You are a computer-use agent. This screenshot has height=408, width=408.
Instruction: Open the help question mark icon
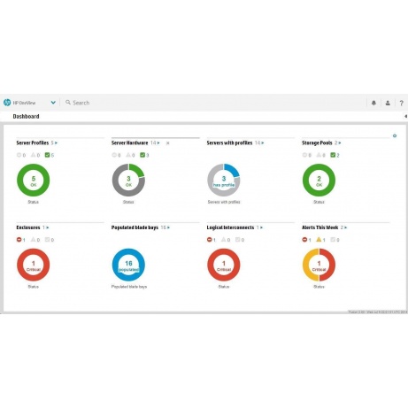click(x=401, y=103)
